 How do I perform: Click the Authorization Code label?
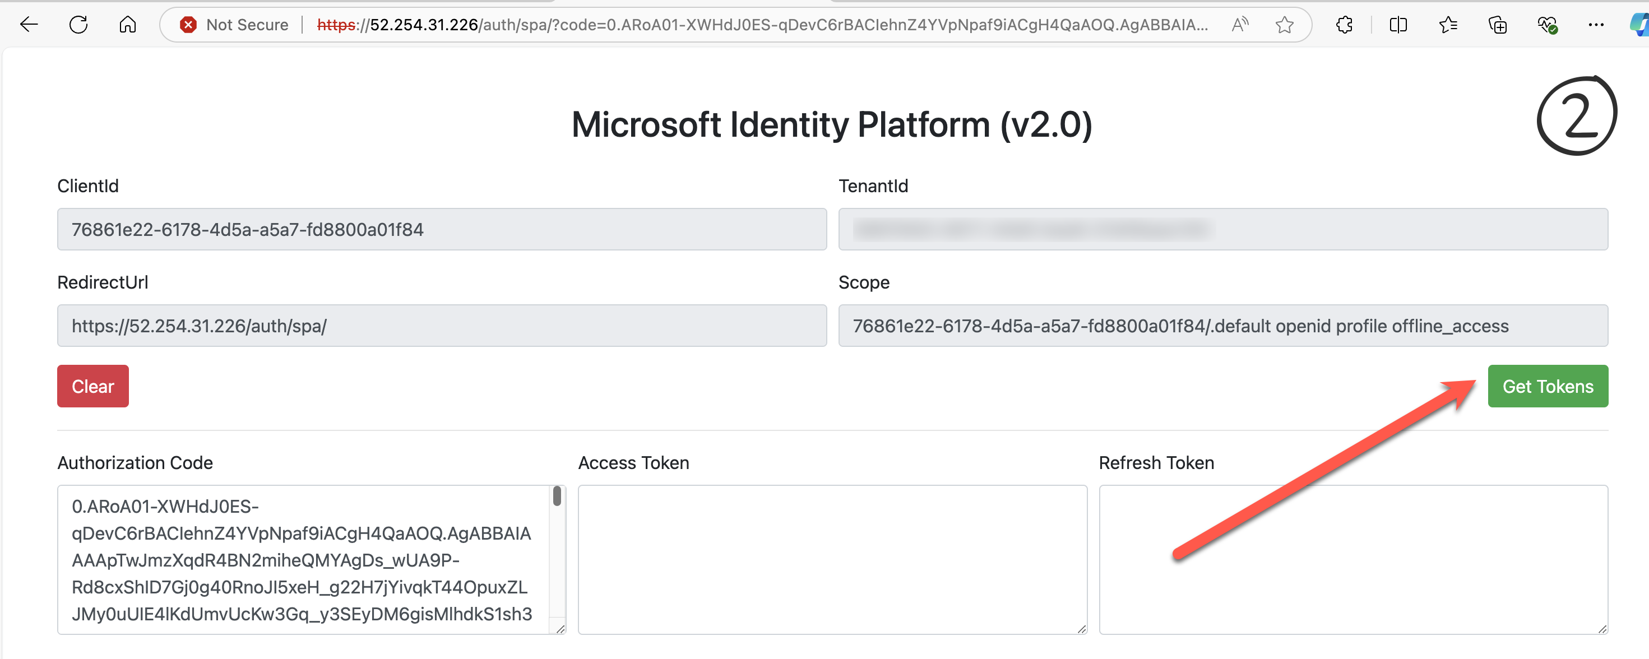pos(135,462)
